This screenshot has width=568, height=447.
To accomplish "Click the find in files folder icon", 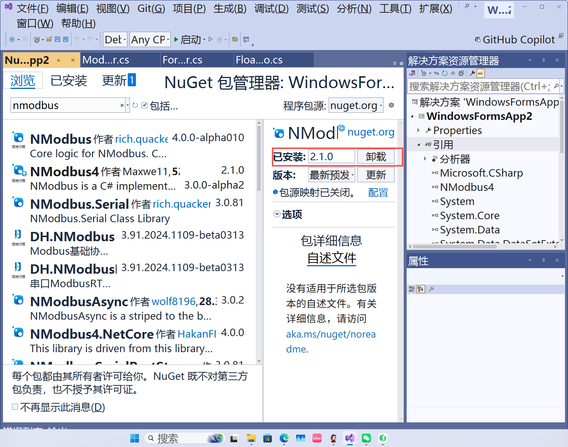I will [x=235, y=39].
